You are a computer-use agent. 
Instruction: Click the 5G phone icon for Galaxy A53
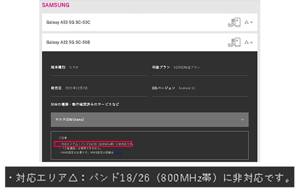pyautogui.click(x=234, y=22)
